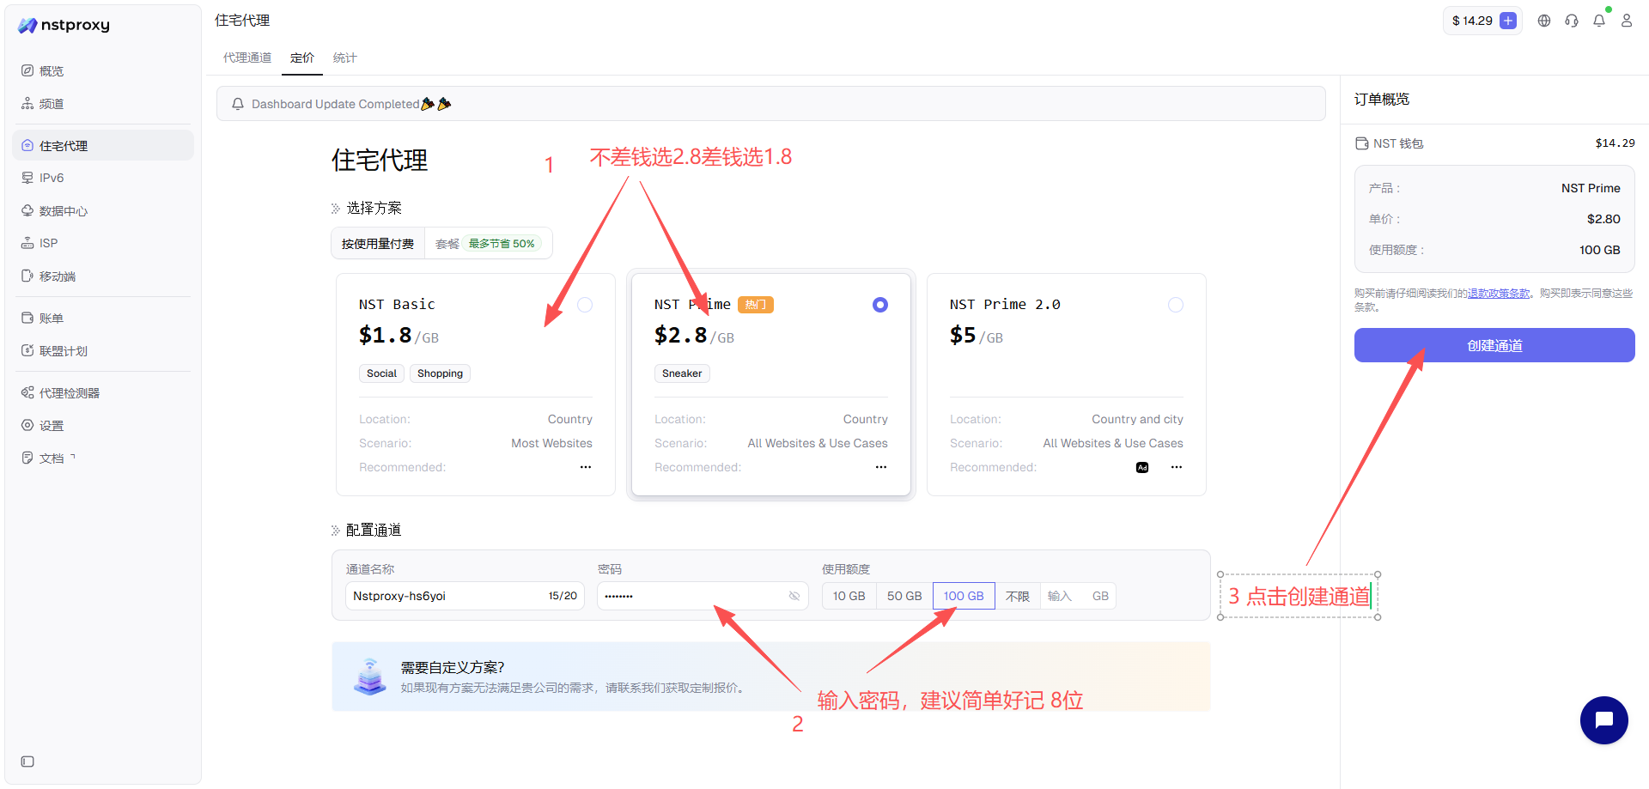
Task: Choose the 50 GB usage quota option
Action: pyautogui.click(x=904, y=596)
